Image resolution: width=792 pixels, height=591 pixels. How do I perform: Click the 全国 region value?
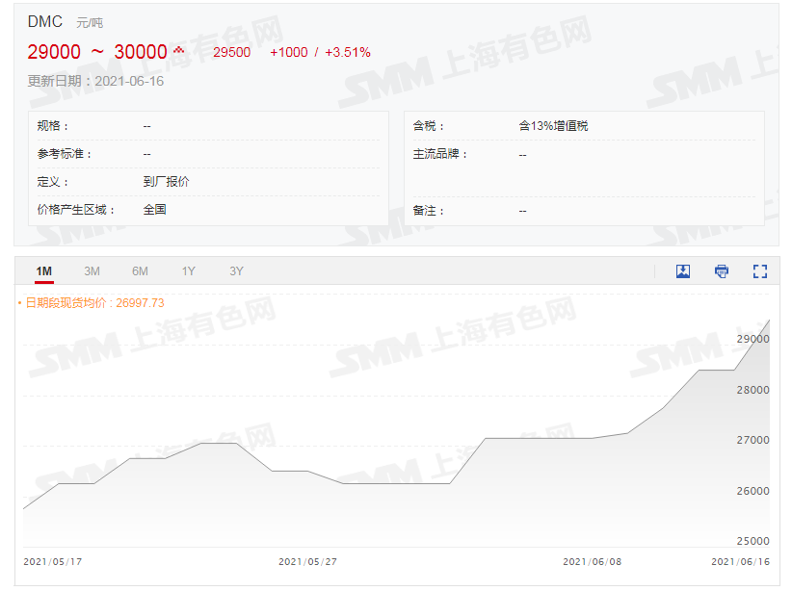154,210
